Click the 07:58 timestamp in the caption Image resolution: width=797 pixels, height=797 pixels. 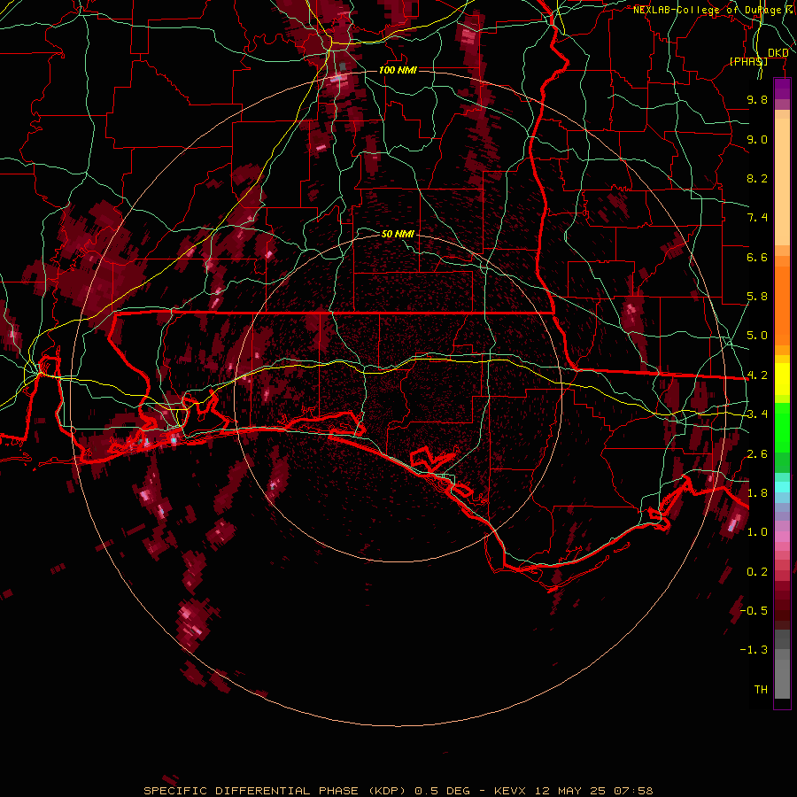pyautogui.click(x=633, y=791)
